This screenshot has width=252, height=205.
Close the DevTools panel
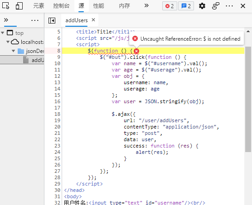[243, 6]
